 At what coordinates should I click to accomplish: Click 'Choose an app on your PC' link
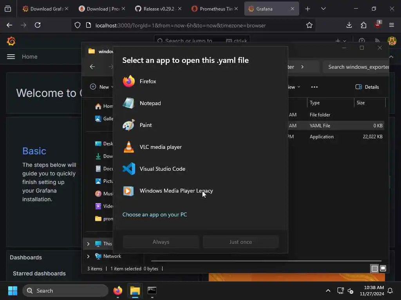154,214
